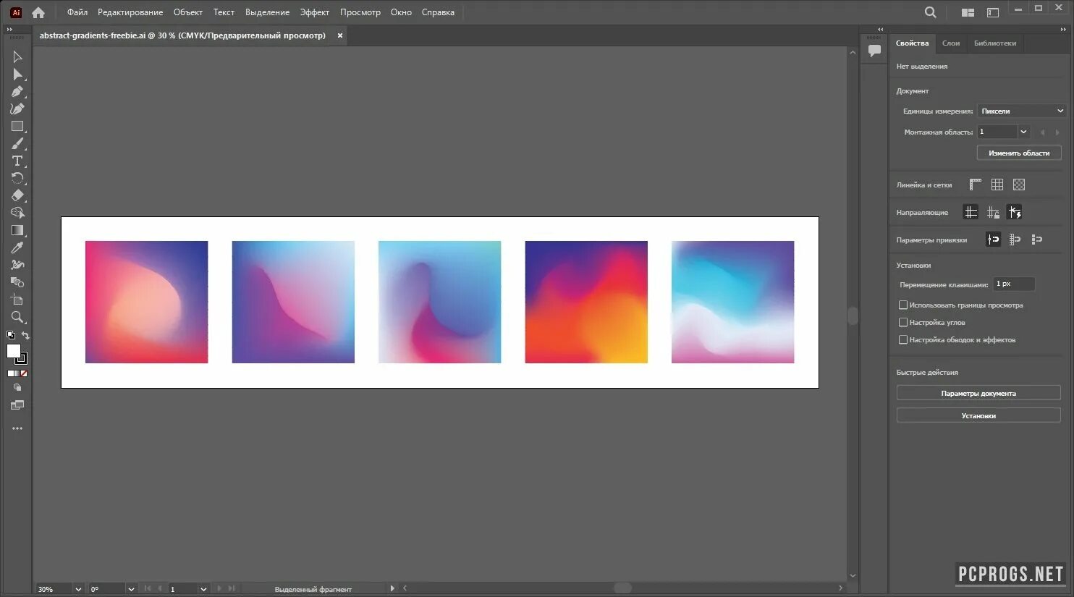
Task: Select the Pen tool
Action: point(18,92)
